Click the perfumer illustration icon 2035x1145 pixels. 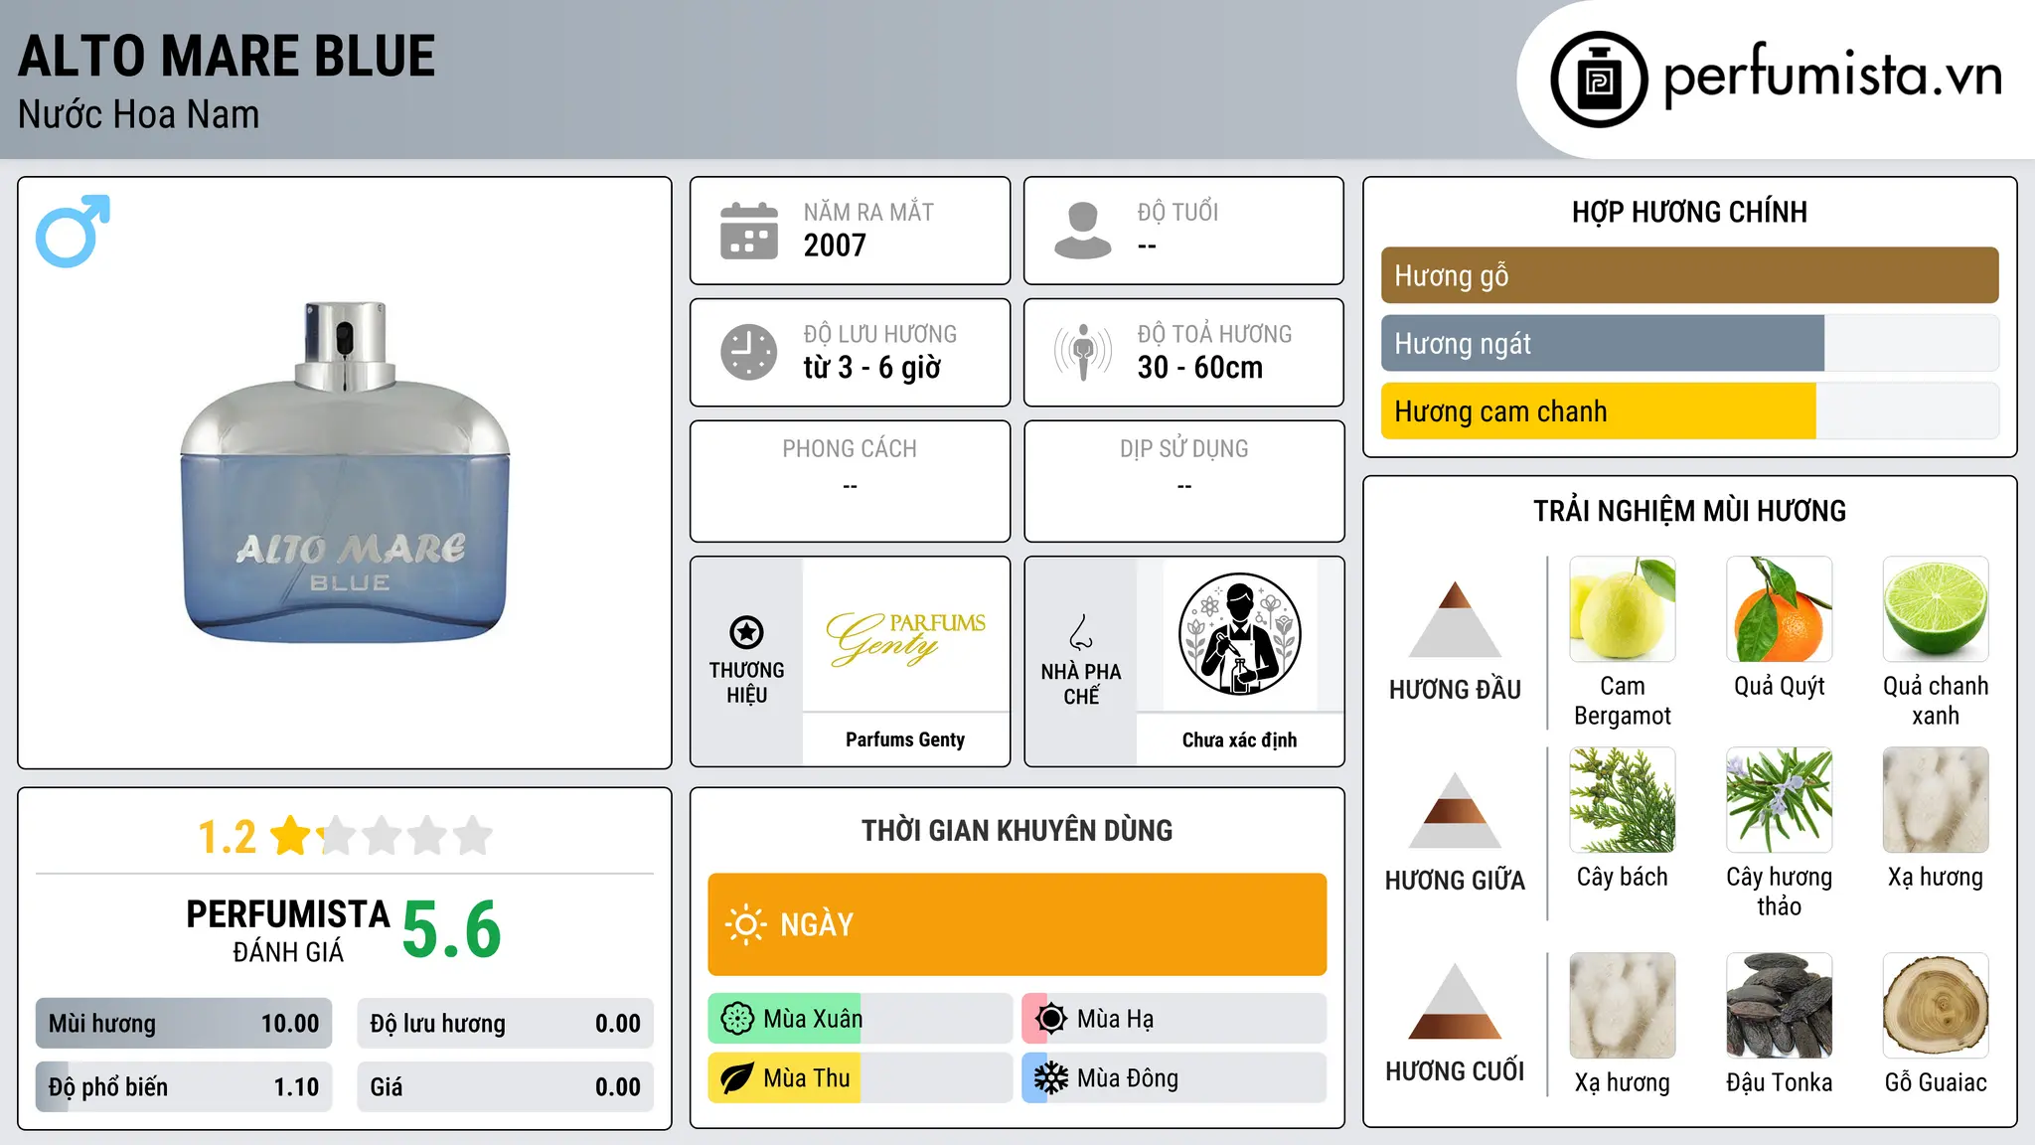click(1239, 634)
